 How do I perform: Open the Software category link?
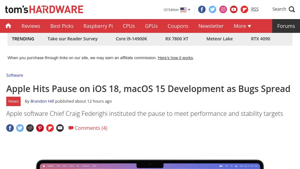point(15,75)
